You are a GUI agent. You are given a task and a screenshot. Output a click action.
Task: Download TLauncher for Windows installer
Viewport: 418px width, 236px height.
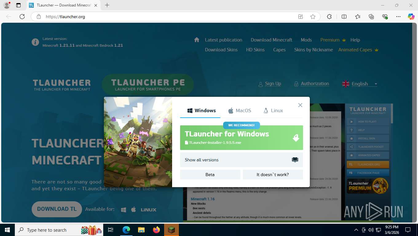pos(242,138)
